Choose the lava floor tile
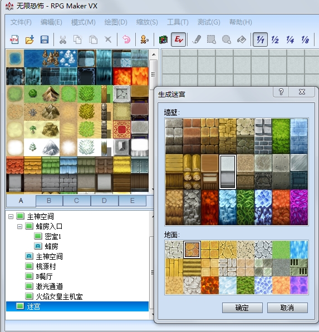The image size is (319, 332). click(210, 285)
